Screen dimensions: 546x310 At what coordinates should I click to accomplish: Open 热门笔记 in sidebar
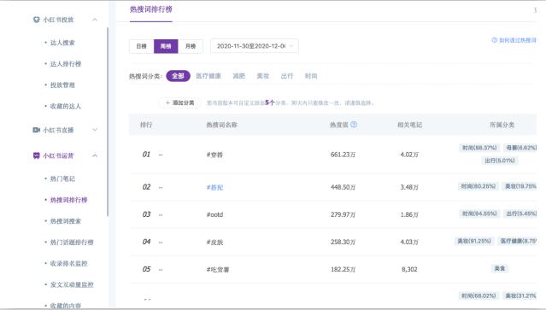click(x=62, y=178)
